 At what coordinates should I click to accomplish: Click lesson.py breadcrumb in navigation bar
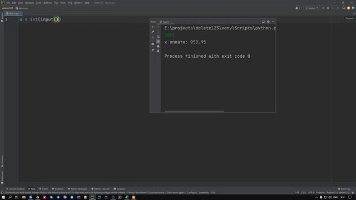coord(22,8)
